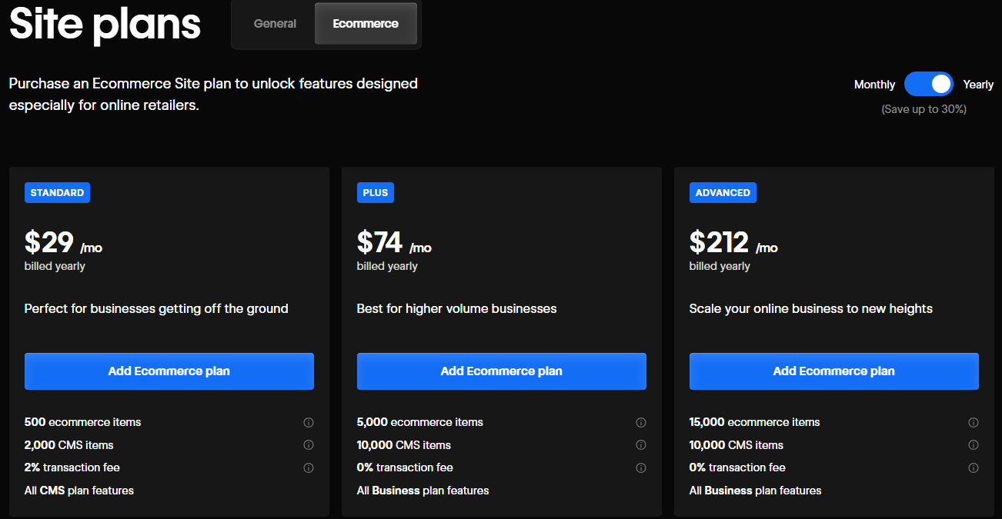Open info icon for 2,000 CMS items
Viewport: 1002px width, 519px height.
click(309, 444)
